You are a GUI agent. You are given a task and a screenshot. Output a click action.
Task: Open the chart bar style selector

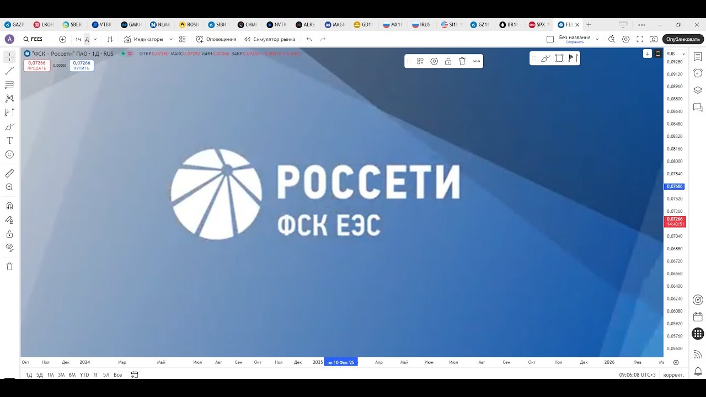pyautogui.click(x=110, y=39)
